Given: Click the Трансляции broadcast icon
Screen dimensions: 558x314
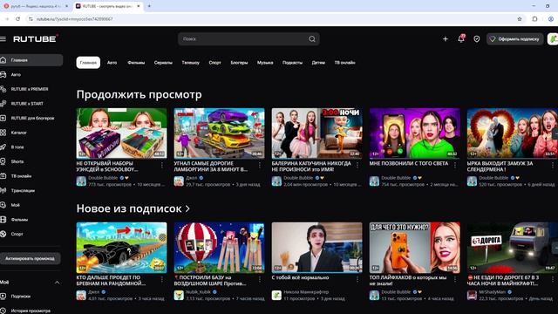Looking at the screenshot, I should 3,190.
